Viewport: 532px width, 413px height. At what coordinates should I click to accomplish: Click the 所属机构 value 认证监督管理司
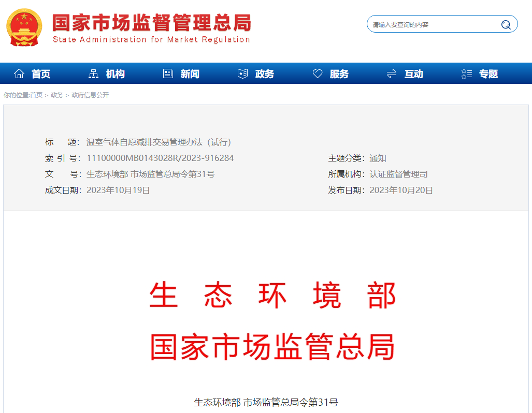398,174
